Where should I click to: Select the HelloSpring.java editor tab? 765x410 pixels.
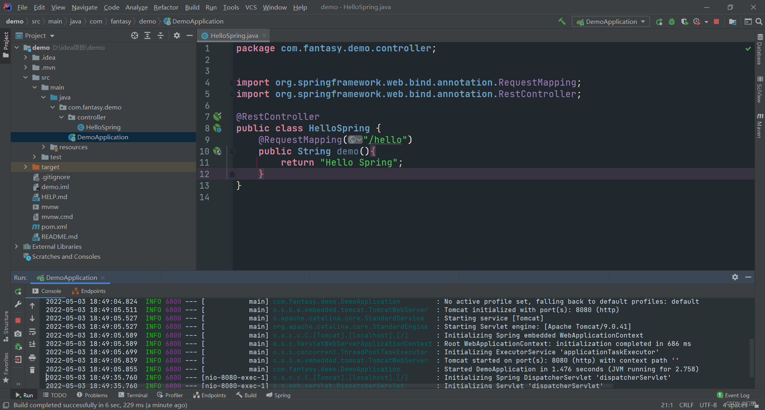pyautogui.click(x=234, y=35)
